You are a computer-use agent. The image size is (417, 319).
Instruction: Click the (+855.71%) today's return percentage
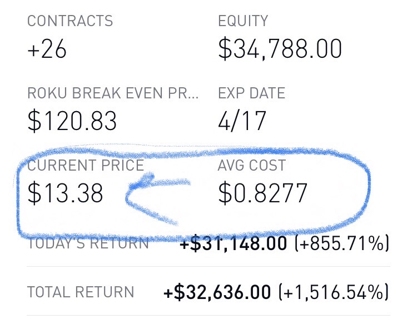coord(342,243)
